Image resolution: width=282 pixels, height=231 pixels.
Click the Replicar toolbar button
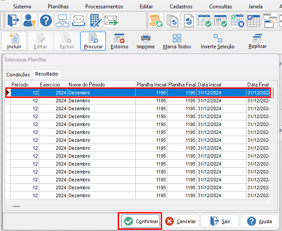tap(257, 41)
